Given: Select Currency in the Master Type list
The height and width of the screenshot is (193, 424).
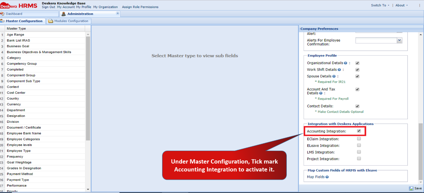Looking at the screenshot, I should (14, 104).
